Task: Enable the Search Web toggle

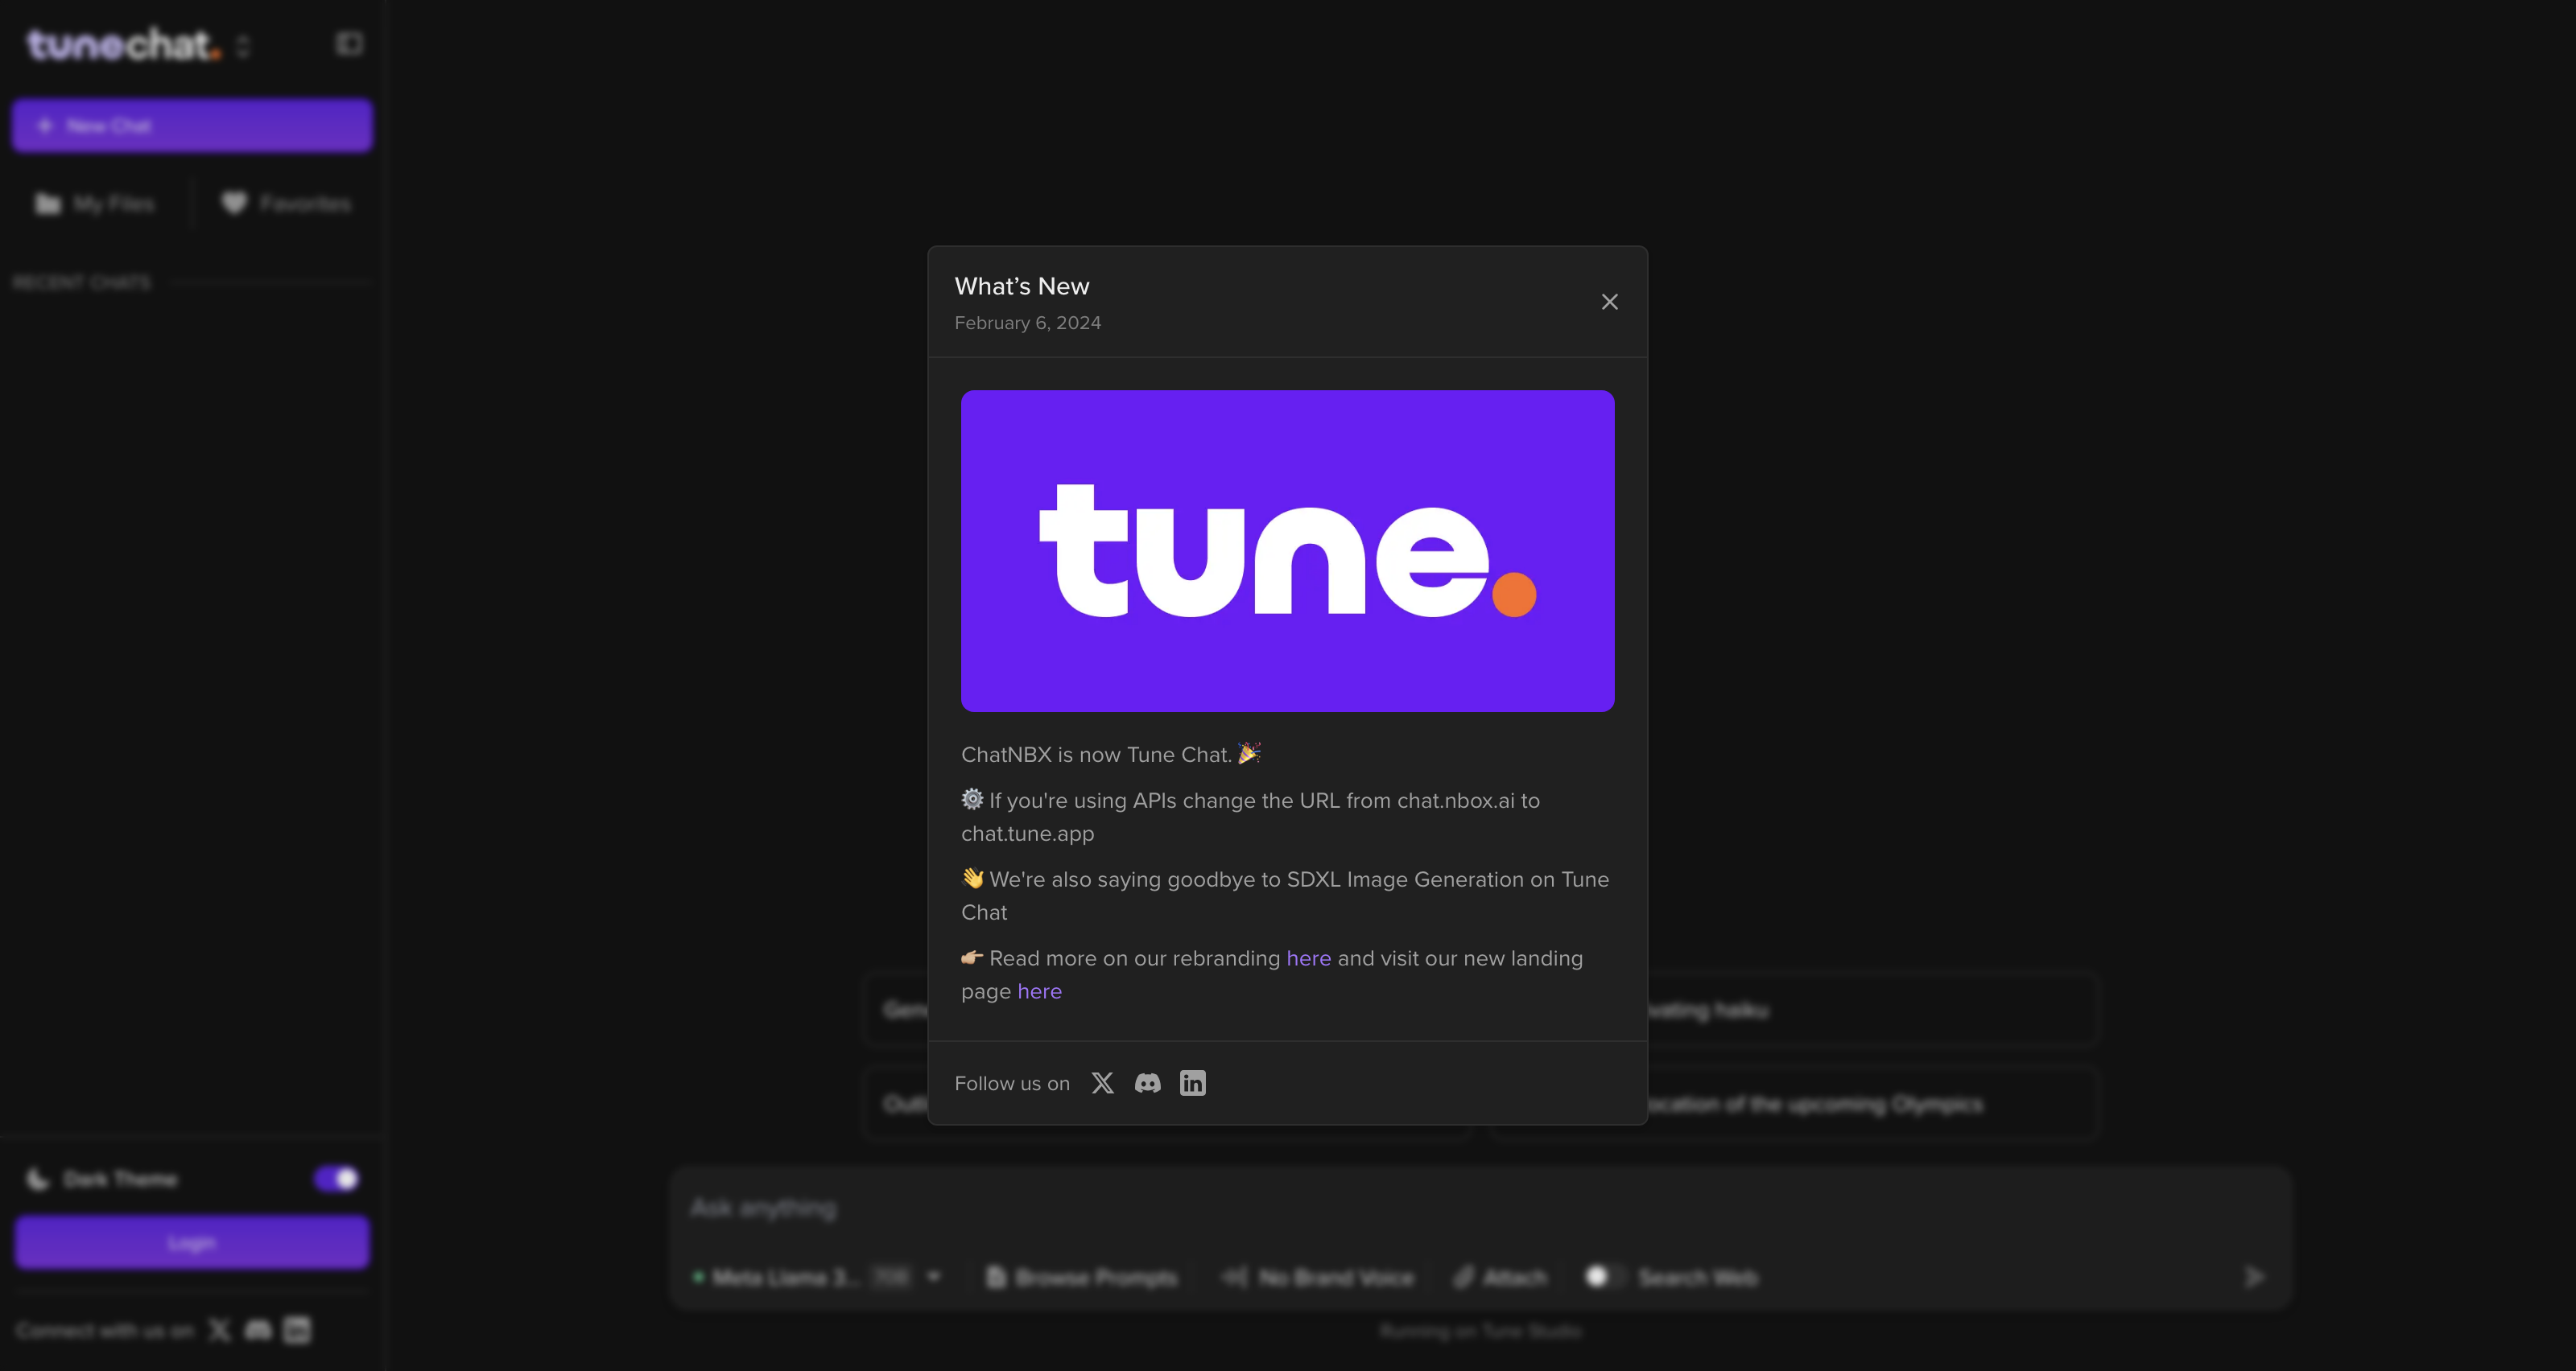Action: [1604, 1277]
